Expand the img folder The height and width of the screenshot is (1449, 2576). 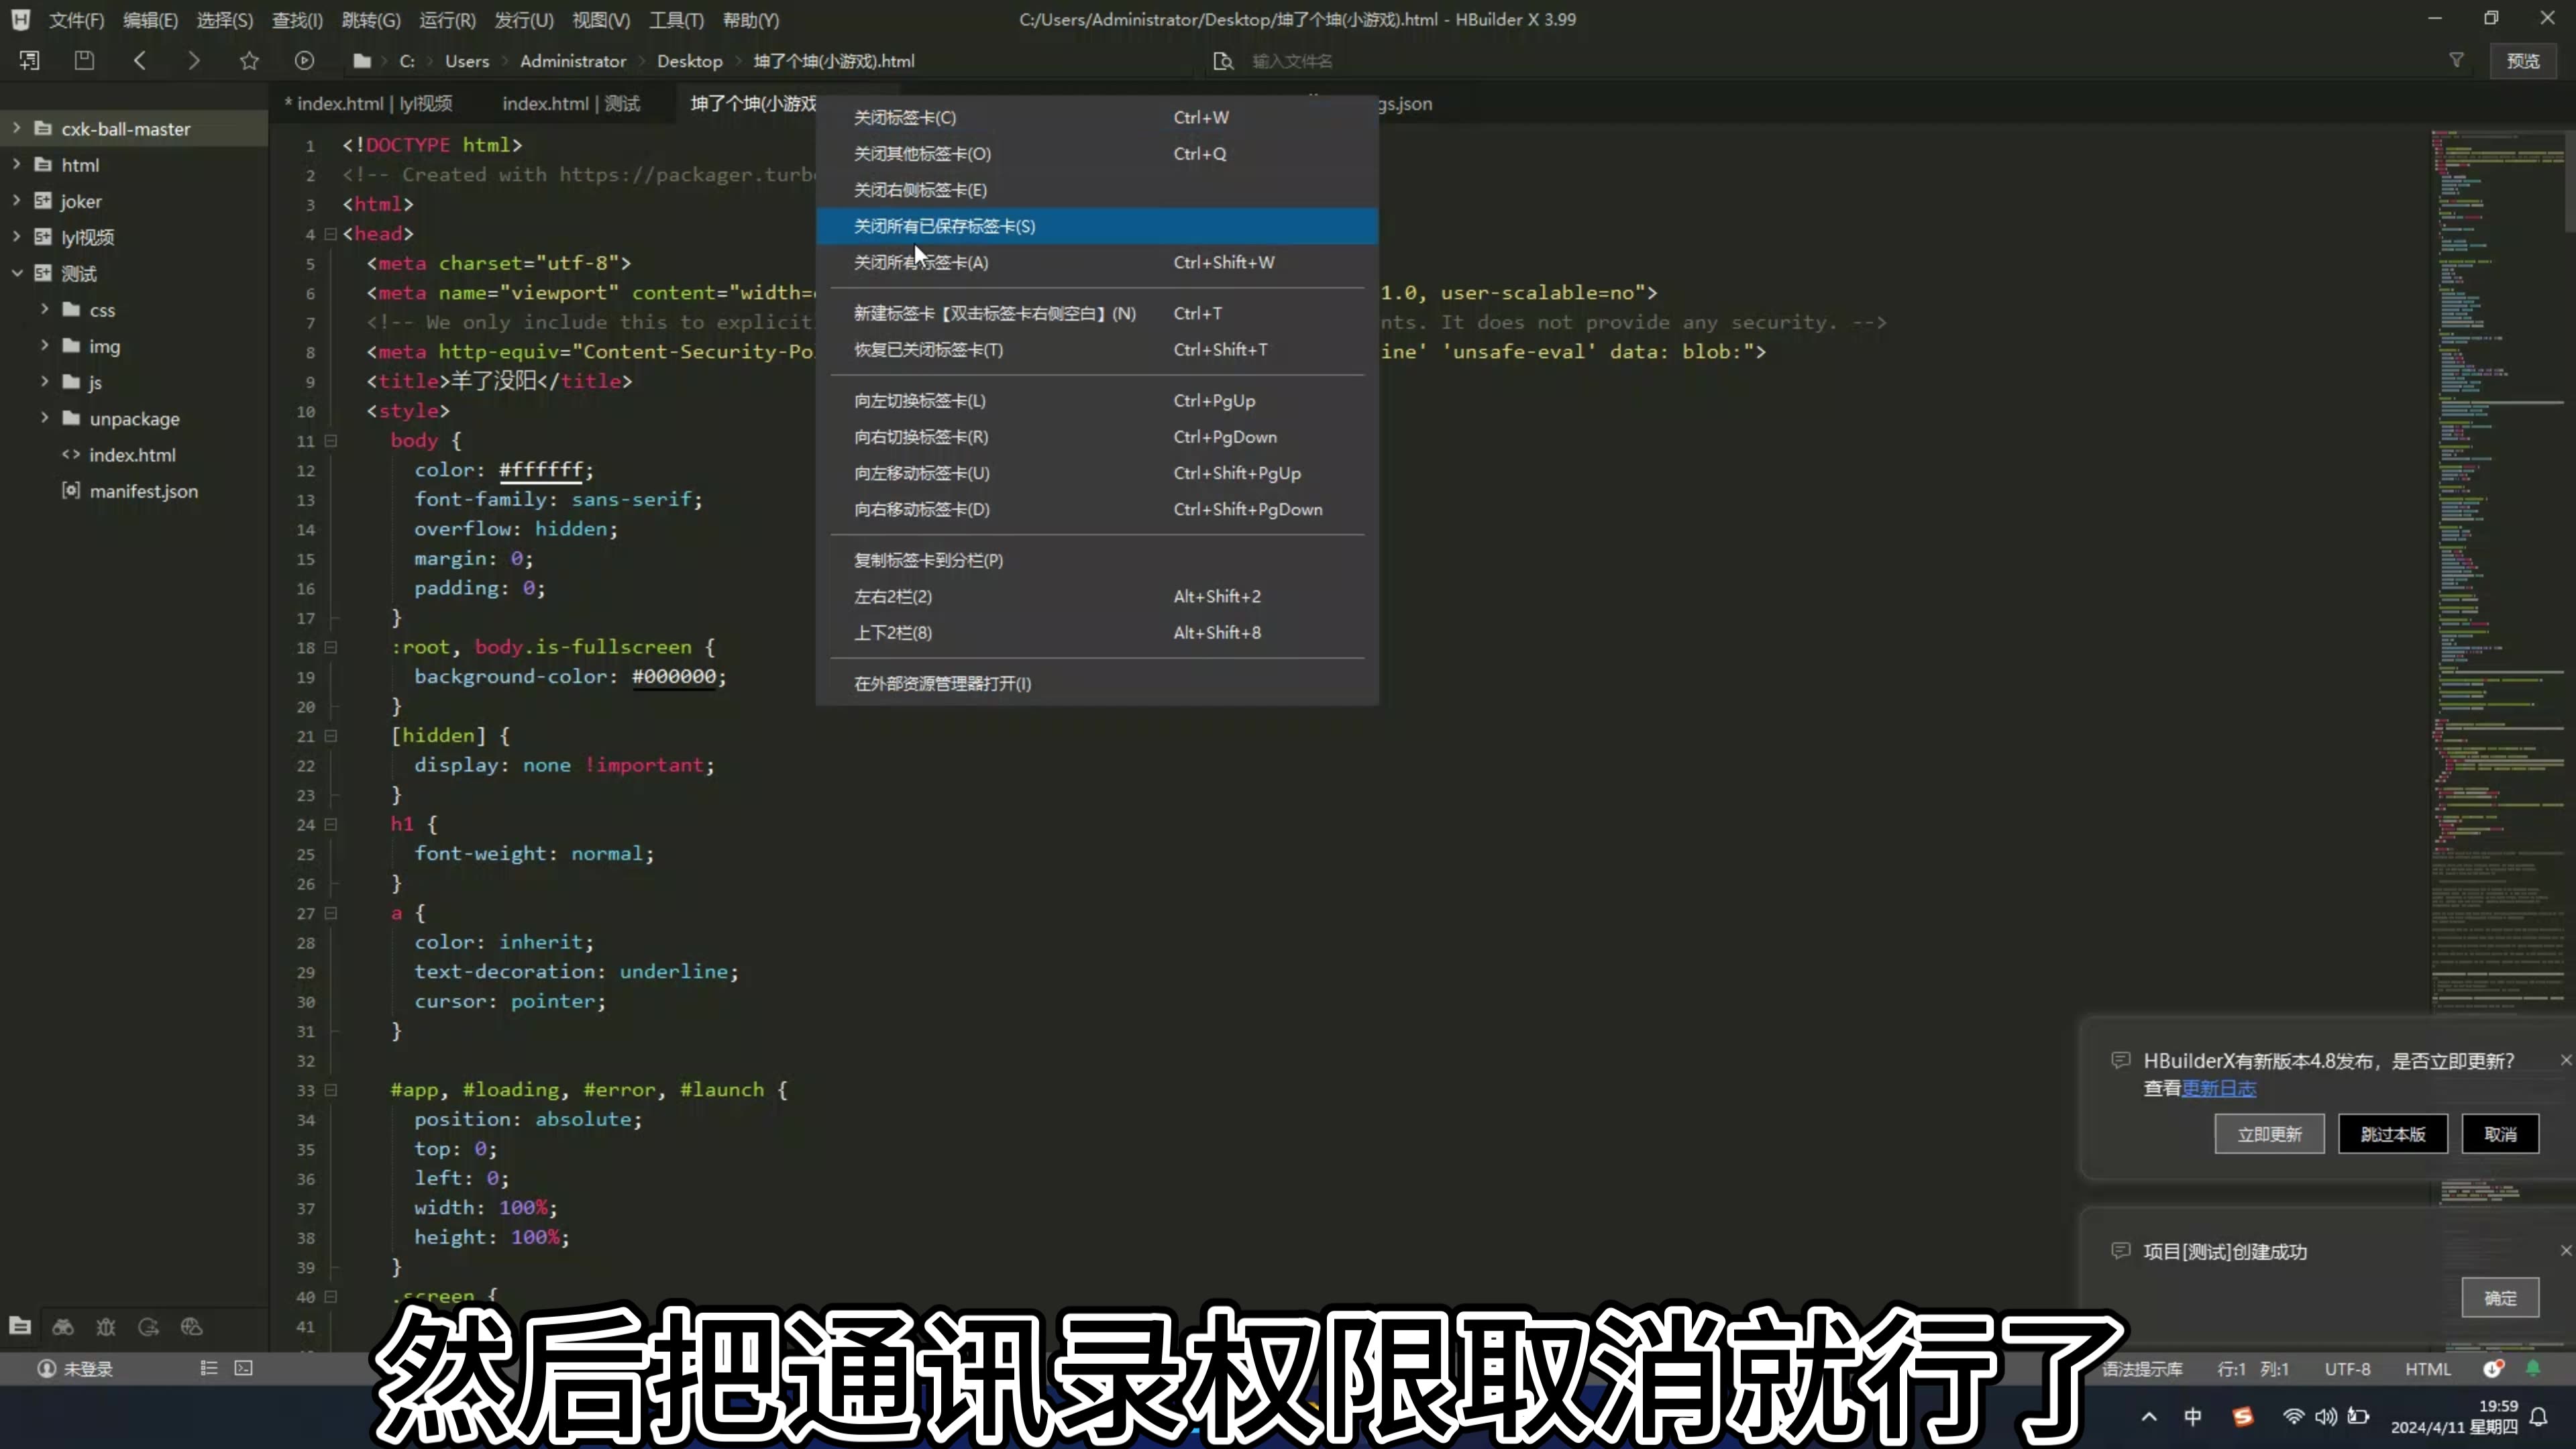44,345
